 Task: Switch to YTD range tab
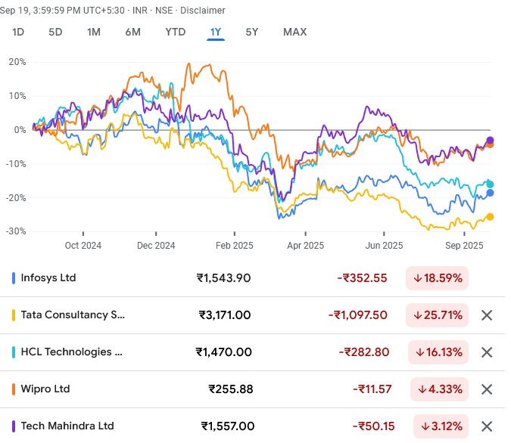pos(176,32)
